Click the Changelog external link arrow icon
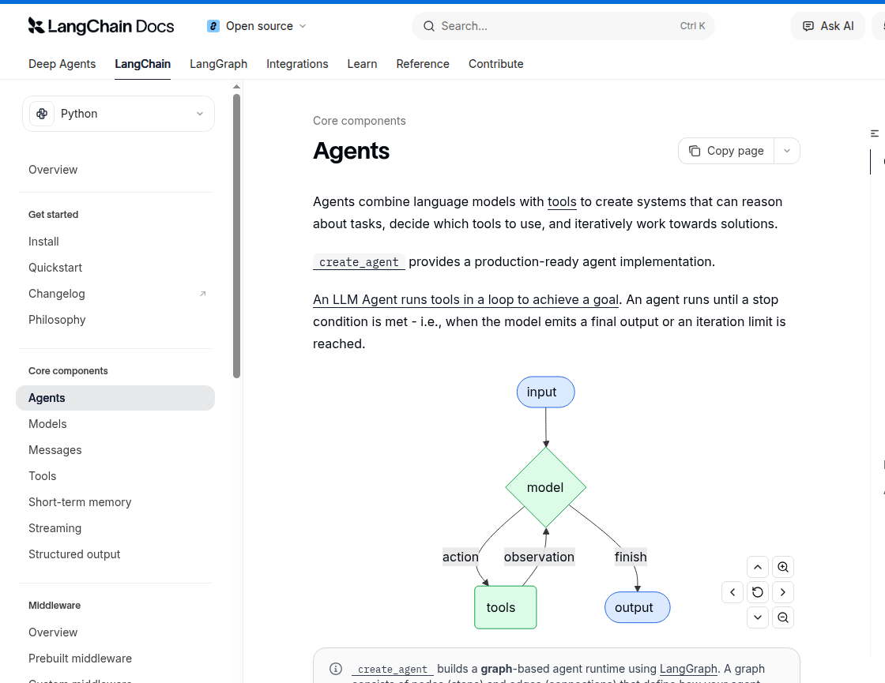The height and width of the screenshot is (683, 885). (203, 294)
